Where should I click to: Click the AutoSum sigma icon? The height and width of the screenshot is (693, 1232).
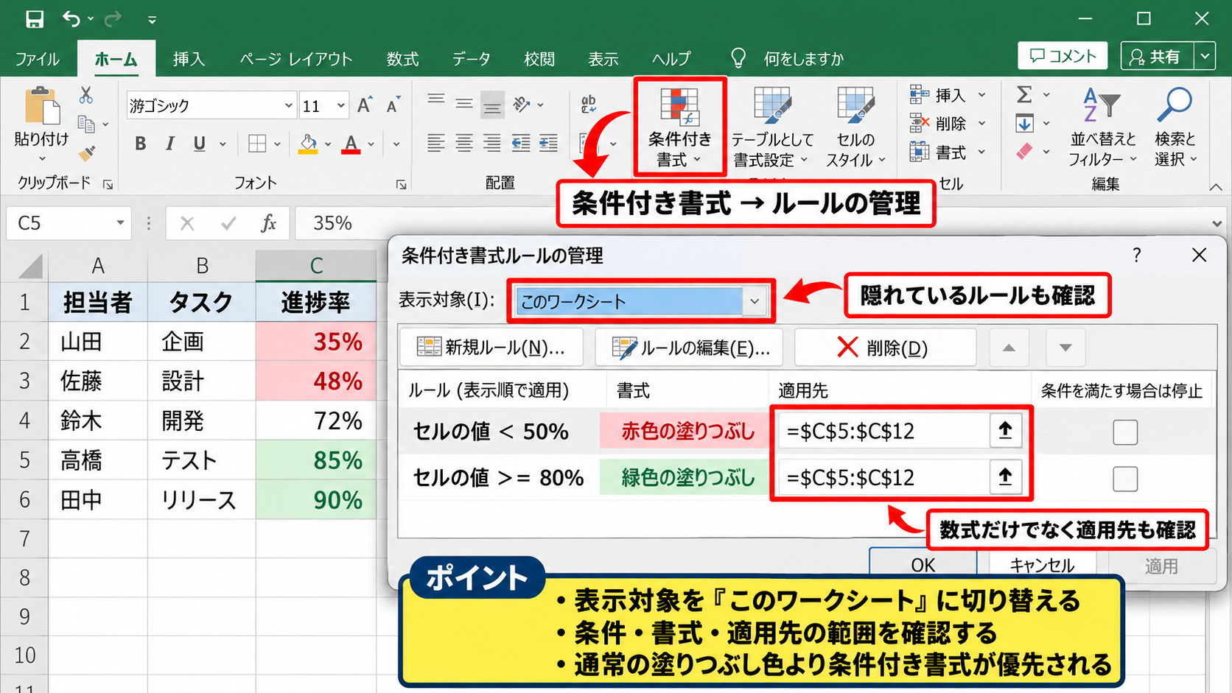tap(1024, 94)
